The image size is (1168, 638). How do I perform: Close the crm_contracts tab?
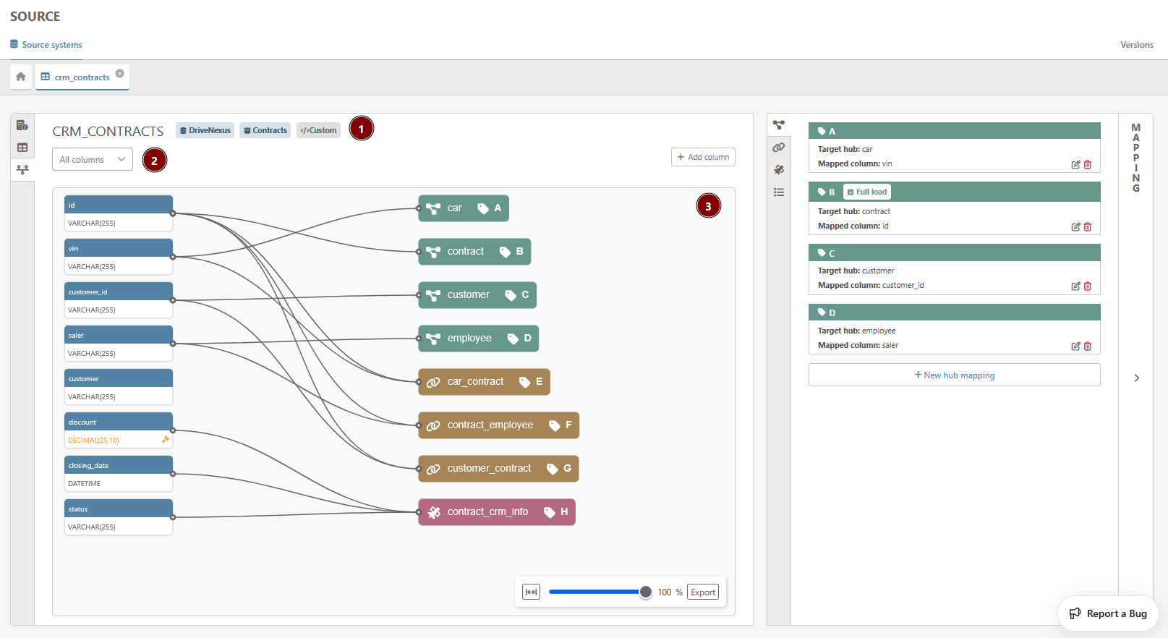click(x=120, y=73)
